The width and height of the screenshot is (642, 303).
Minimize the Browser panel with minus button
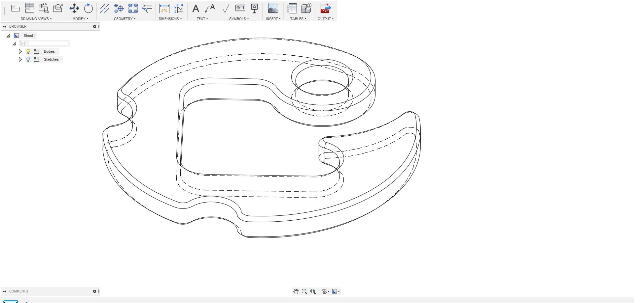coord(94,26)
